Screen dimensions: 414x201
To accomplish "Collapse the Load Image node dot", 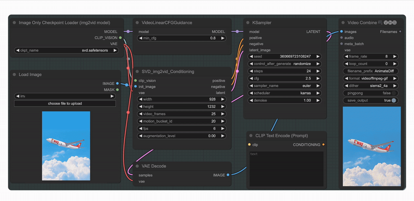I will pos(14,75).
